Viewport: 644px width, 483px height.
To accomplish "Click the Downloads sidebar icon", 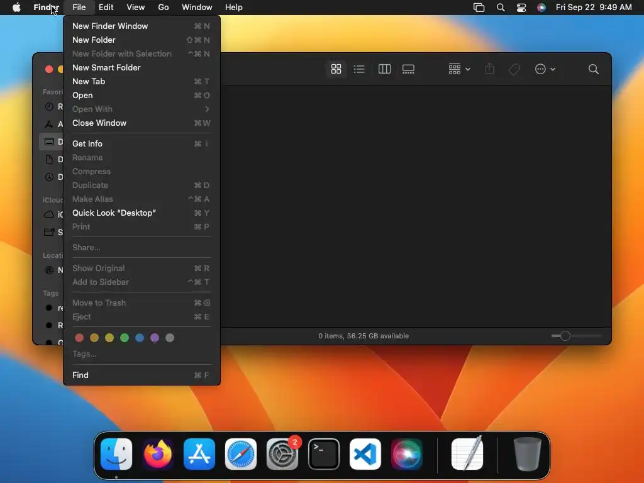I will (49, 177).
